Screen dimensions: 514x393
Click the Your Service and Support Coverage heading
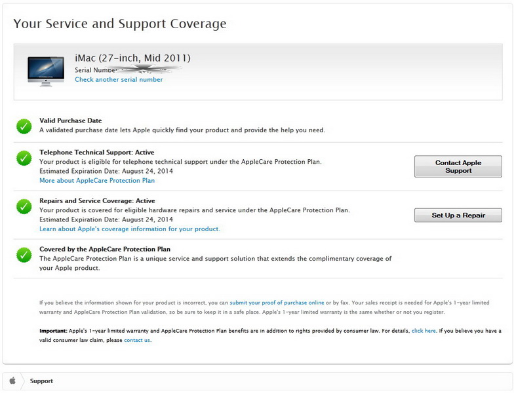120,24
